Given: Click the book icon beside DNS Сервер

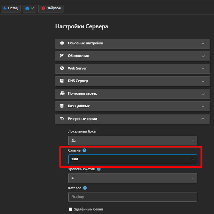Looking at the screenshot, I should pyautogui.click(x=62, y=81).
